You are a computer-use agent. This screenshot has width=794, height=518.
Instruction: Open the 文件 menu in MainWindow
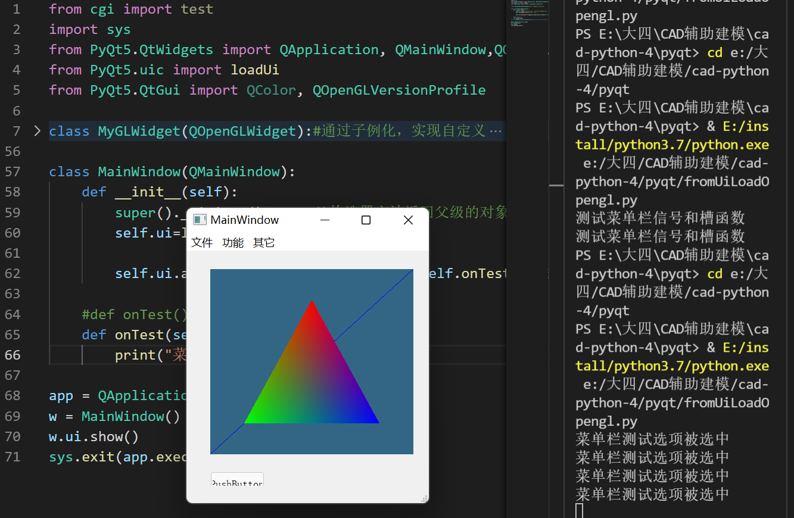point(202,242)
